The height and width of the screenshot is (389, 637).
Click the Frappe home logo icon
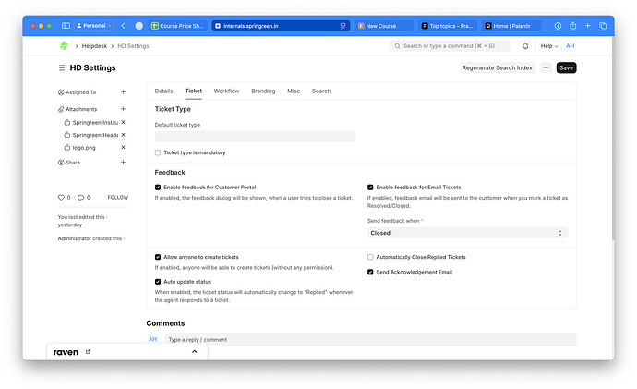(64, 45)
